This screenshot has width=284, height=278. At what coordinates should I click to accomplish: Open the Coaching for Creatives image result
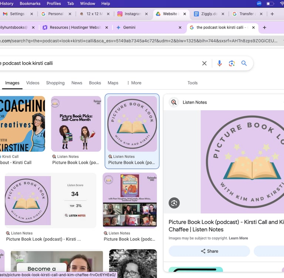23,124
